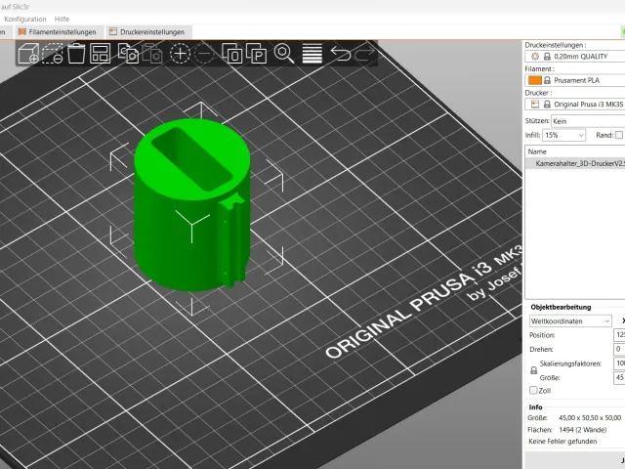
Task: Click printer icon next to Original Prusa i3 MK3S
Action: [x=535, y=105]
